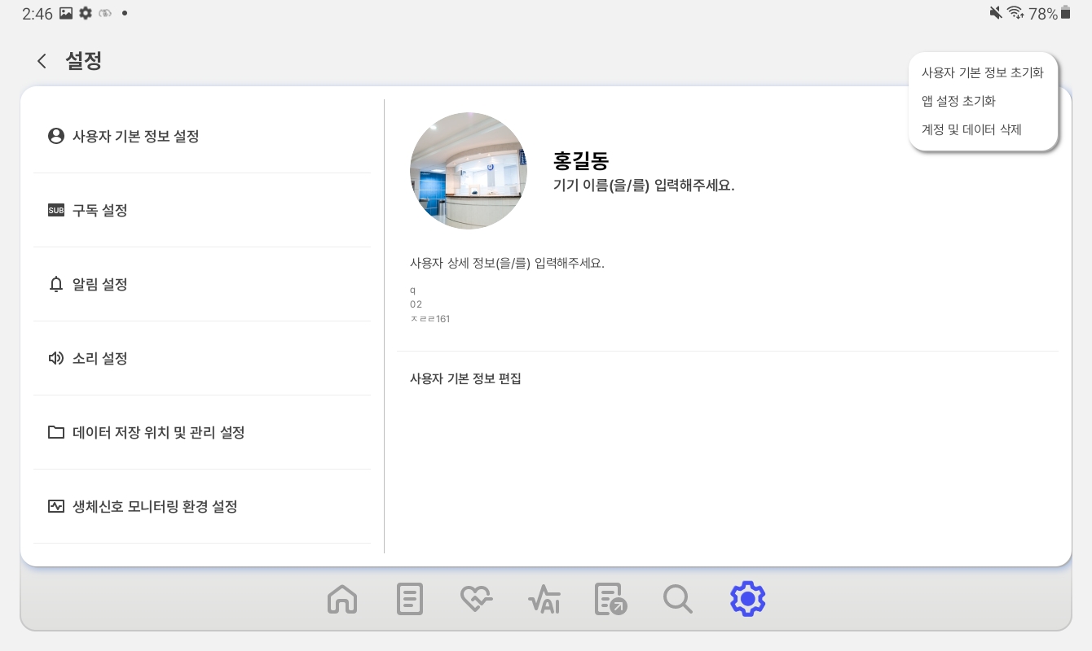Click the bell icon beside 알림 설정
This screenshot has height=651, width=1092.
(x=56, y=284)
